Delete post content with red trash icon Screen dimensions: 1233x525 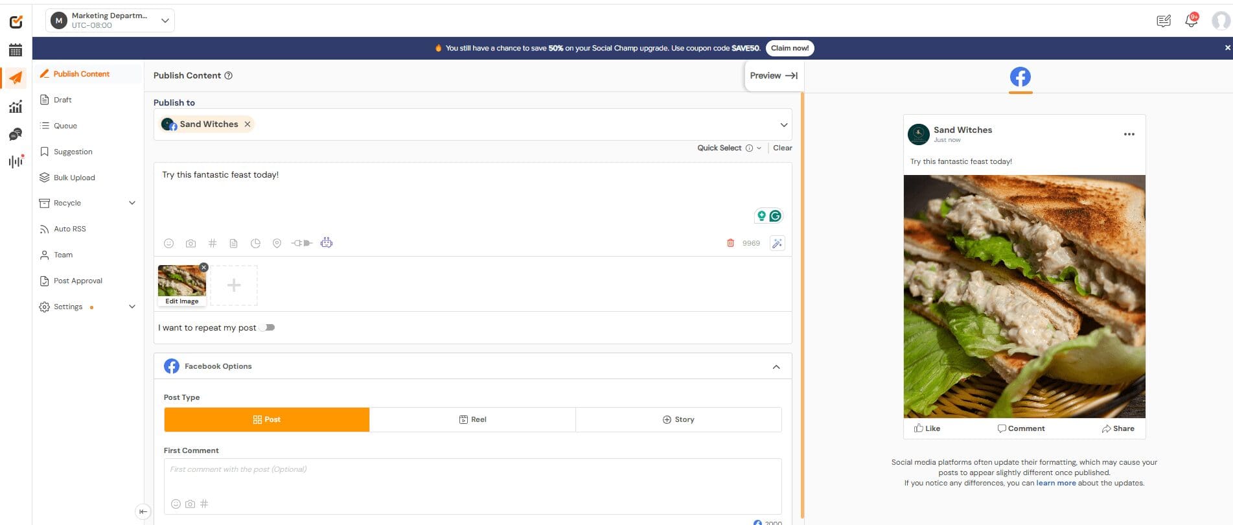coord(730,243)
